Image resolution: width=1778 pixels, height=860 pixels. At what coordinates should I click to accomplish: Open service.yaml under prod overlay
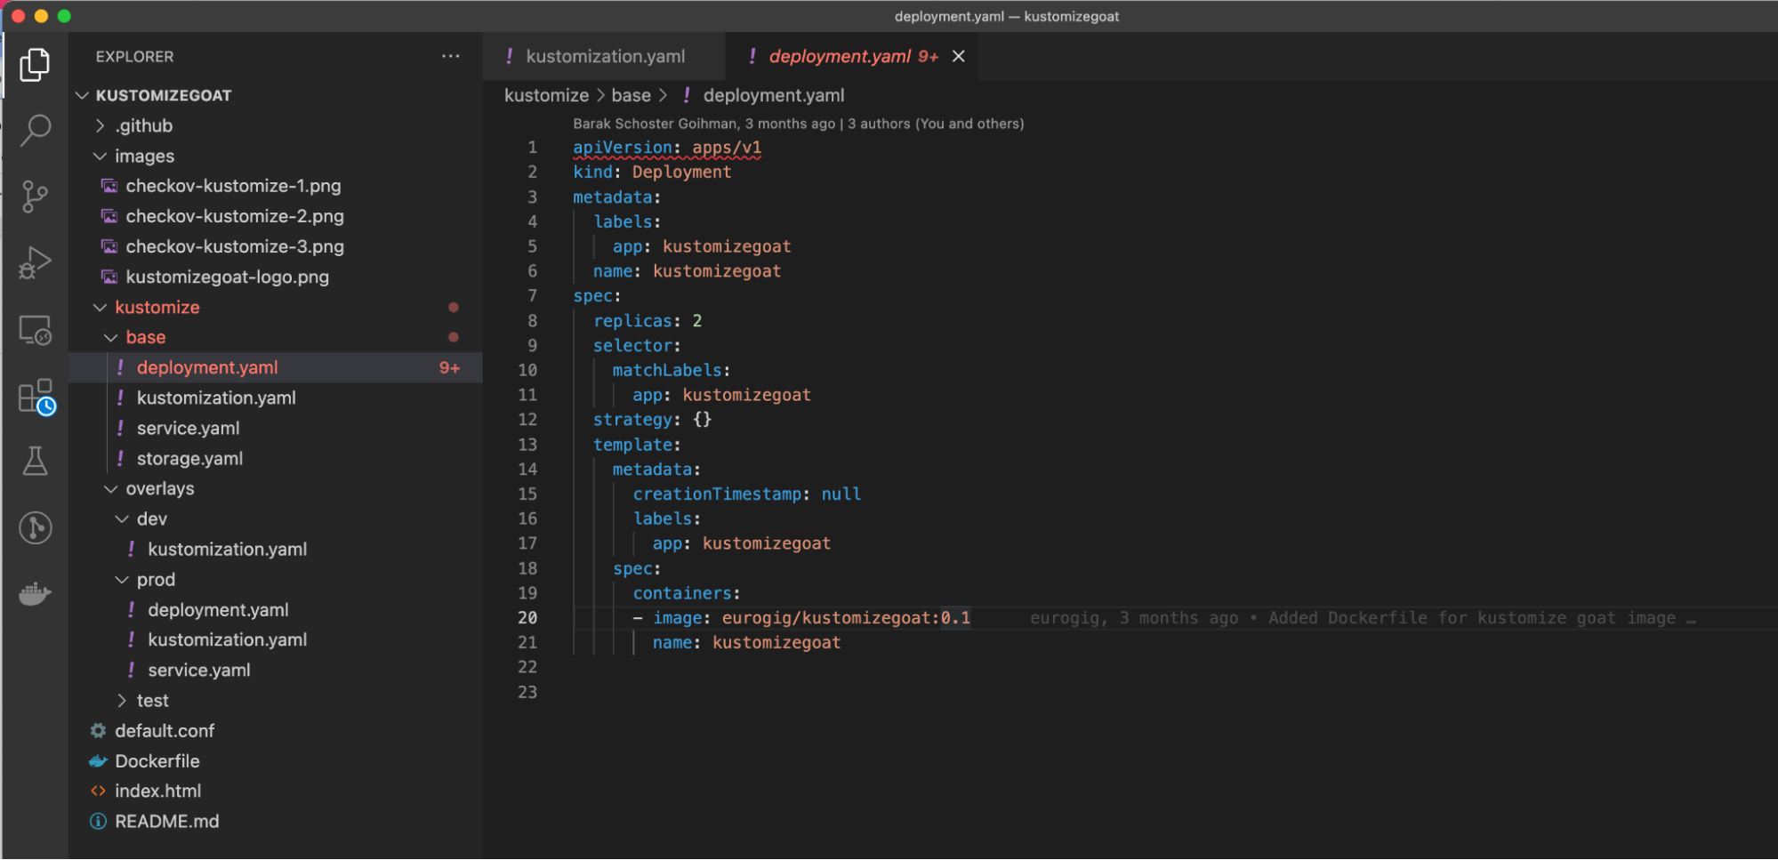click(x=276, y=670)
